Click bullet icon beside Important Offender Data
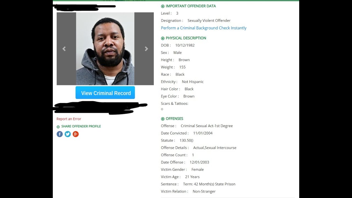The width and height of the screenshot is (352, 198). [163, 6]
